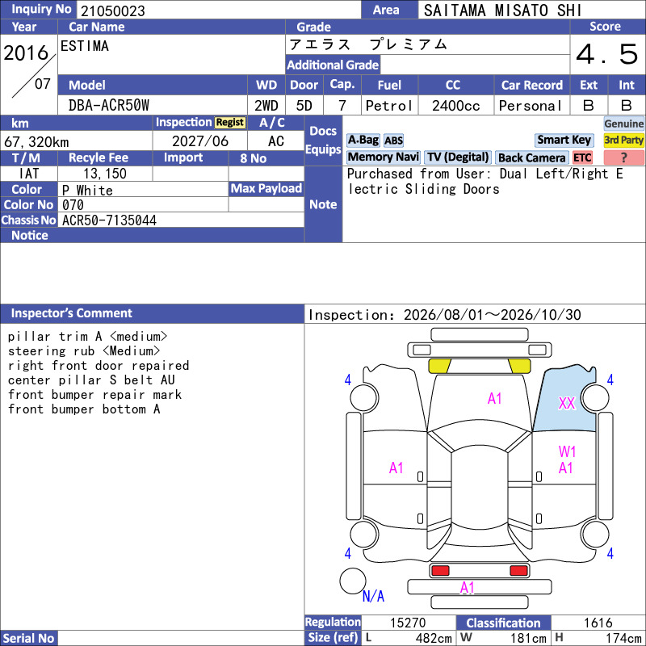Click the comment 'front bumper bottom A'
646x646 pixels.
(84, 409)
